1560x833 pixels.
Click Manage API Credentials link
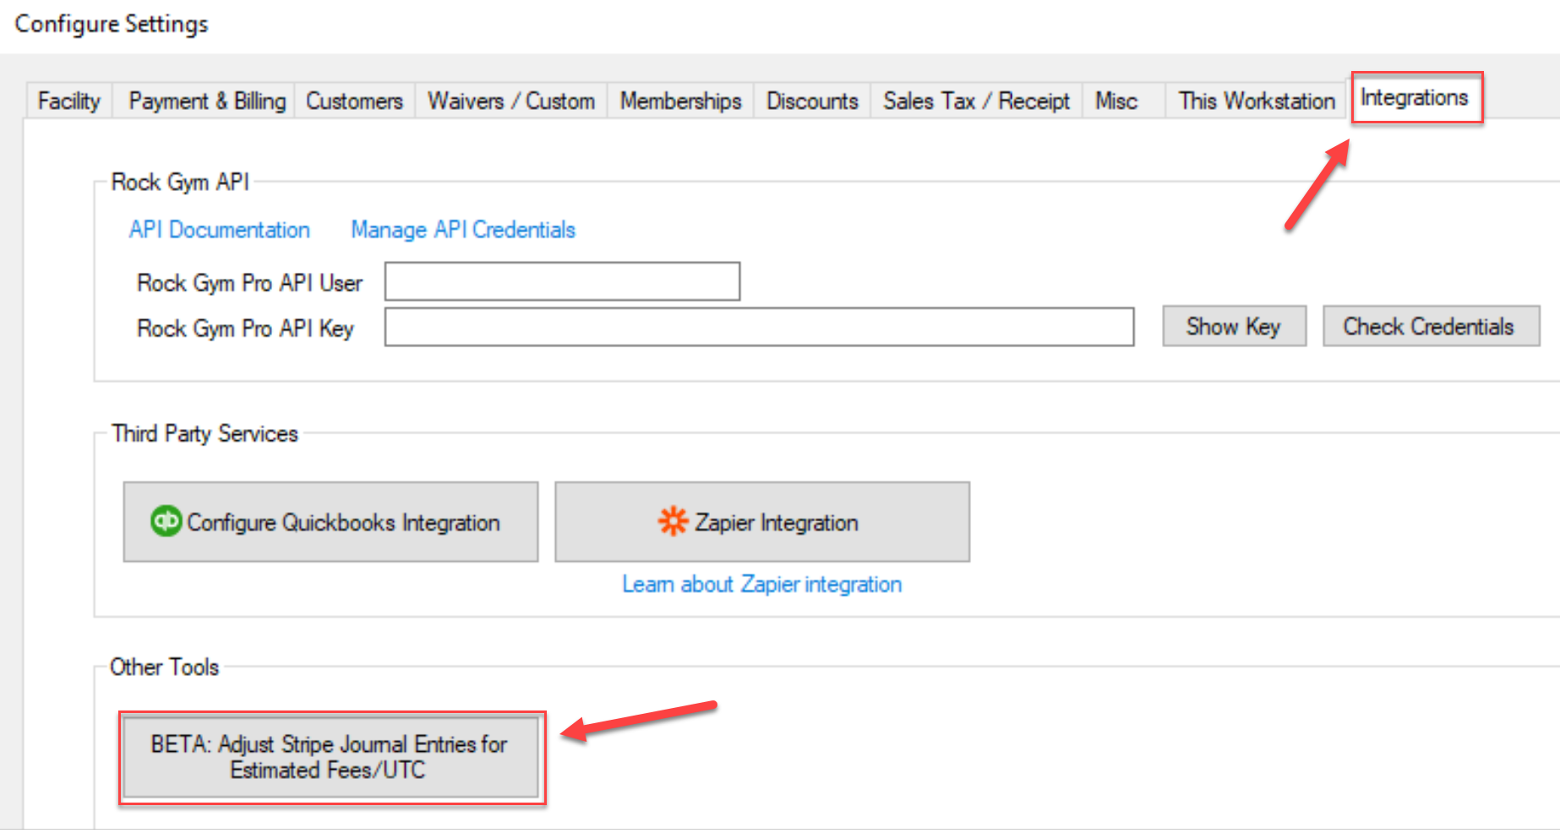point(463,230)
